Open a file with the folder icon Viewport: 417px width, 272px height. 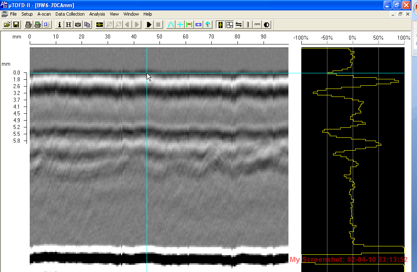7,25
